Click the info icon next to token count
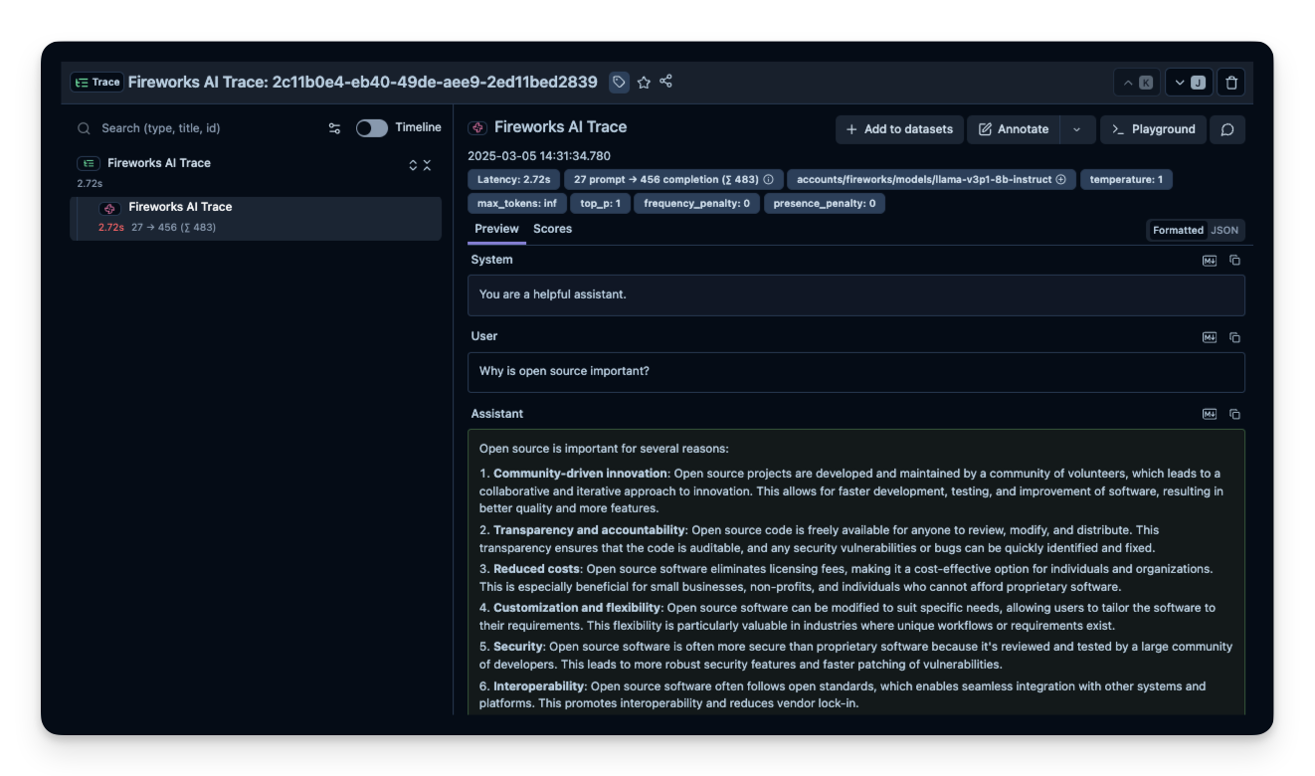Screen dimensions: 1315x776 point(768,180)
